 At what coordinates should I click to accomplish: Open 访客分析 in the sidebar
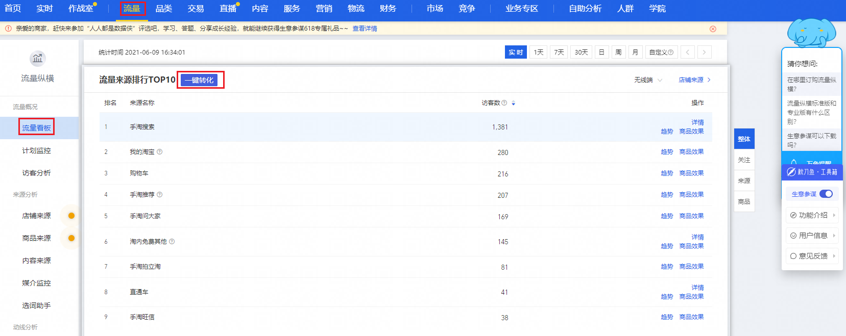tap(36, 173)
